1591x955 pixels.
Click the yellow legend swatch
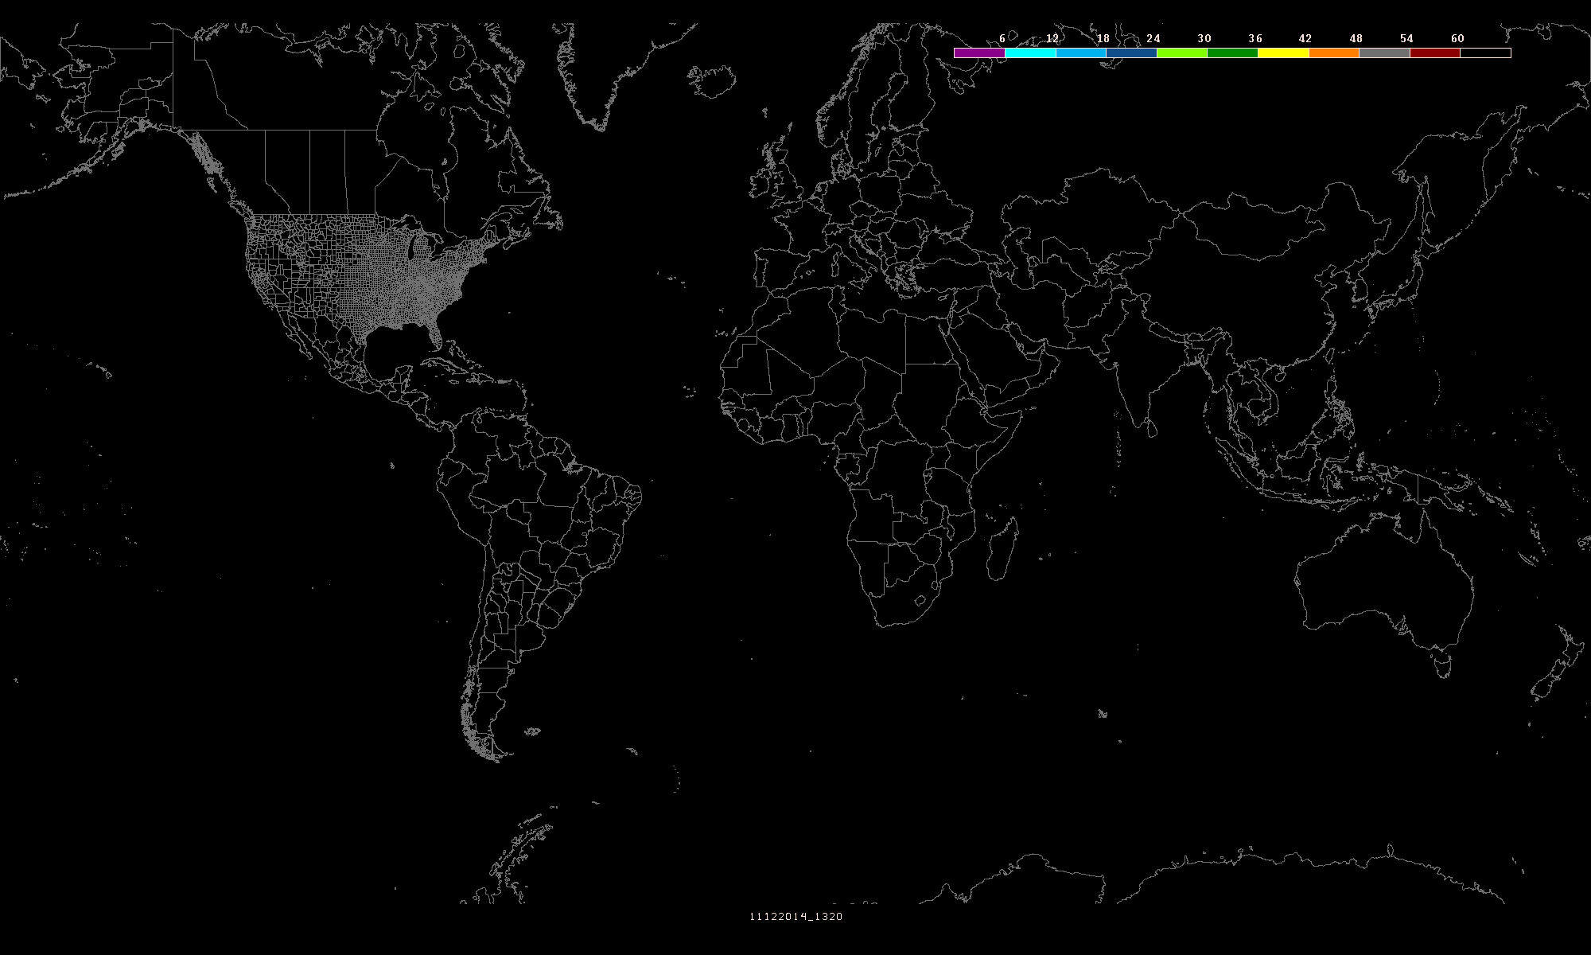pyautogui.click(x=1283, y=53)
